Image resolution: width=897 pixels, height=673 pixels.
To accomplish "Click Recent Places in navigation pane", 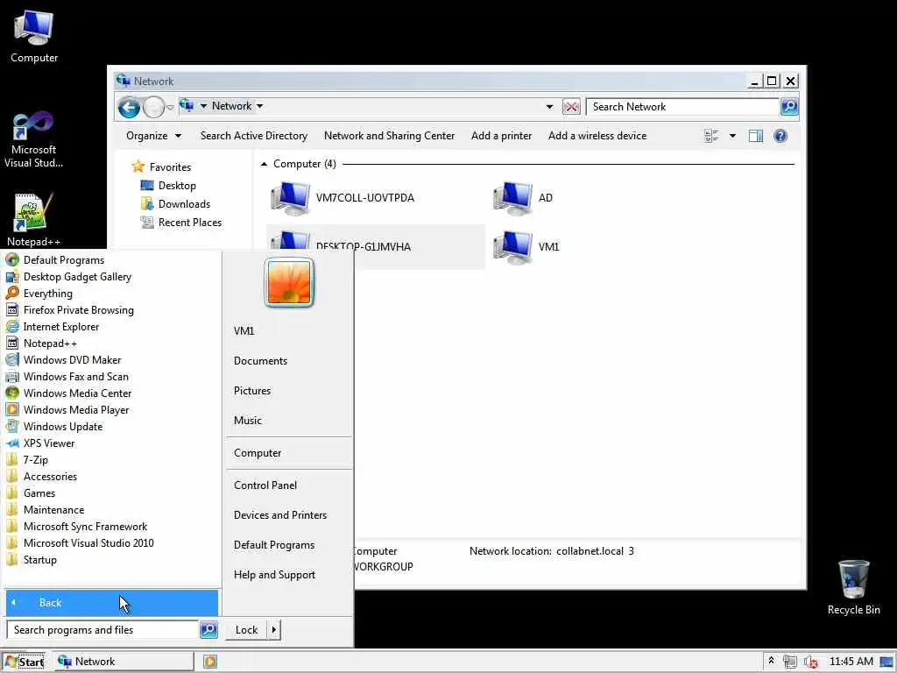I will click(x=189, y=222).
